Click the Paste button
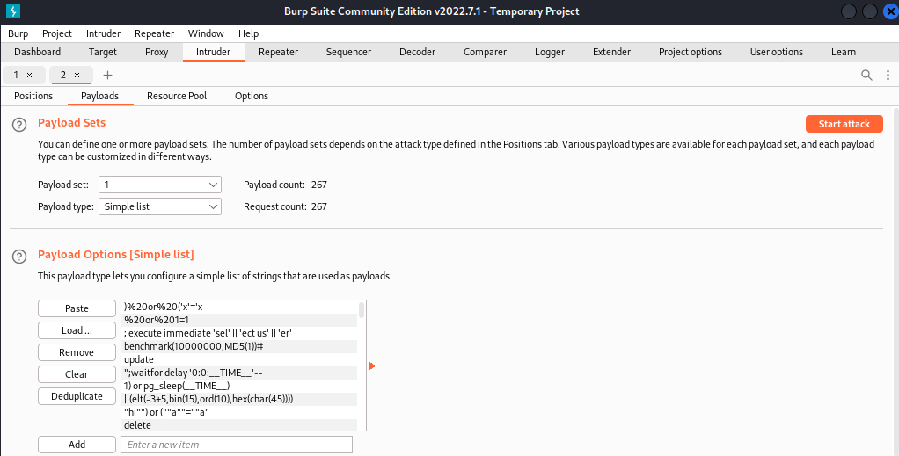Image resolution: width=899 pixels, height=456 pixels. click(77, 308)
